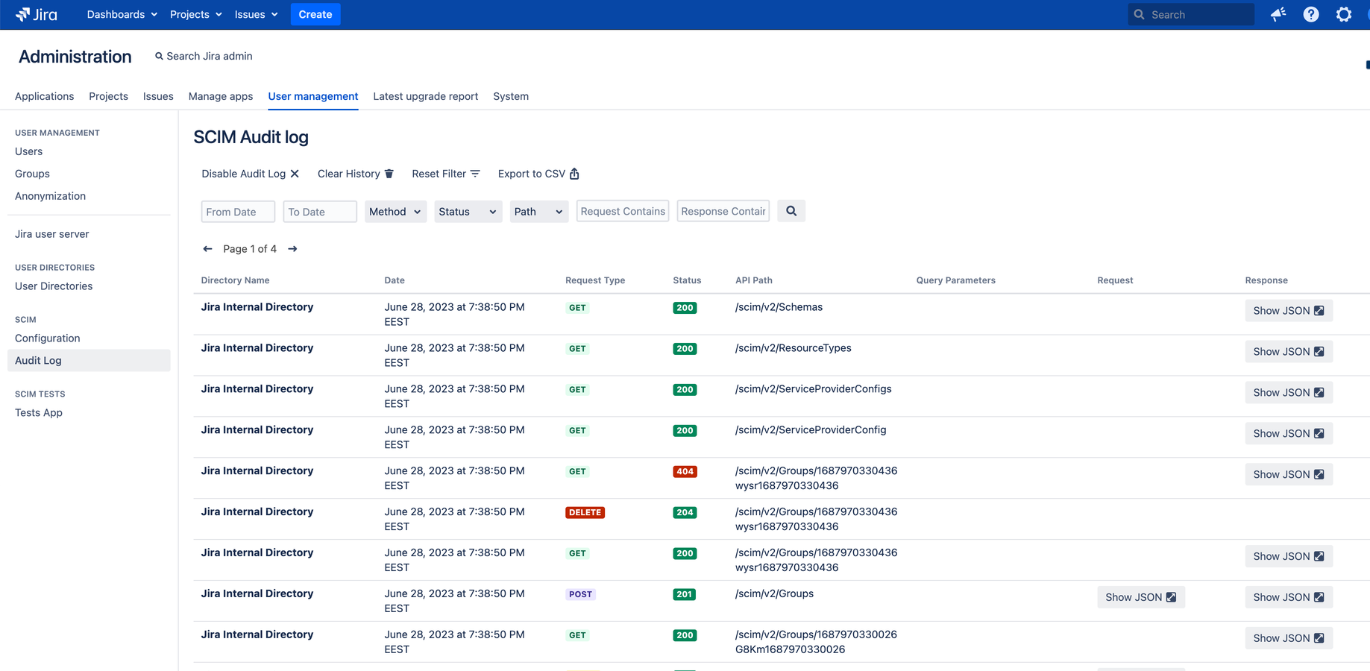Open Jira user server link
Screen dimensions: 1370x671
pos(52,234)
